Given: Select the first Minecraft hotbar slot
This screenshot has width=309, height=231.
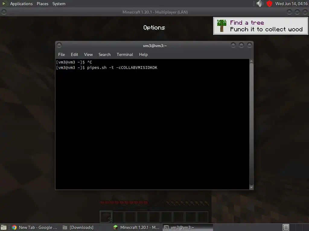Looking at the screenshot, I should pos(106,217).
